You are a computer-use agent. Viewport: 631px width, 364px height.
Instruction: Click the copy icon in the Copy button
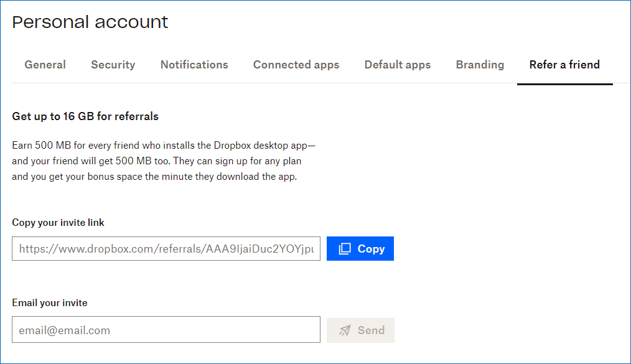(x=345, y=249)
